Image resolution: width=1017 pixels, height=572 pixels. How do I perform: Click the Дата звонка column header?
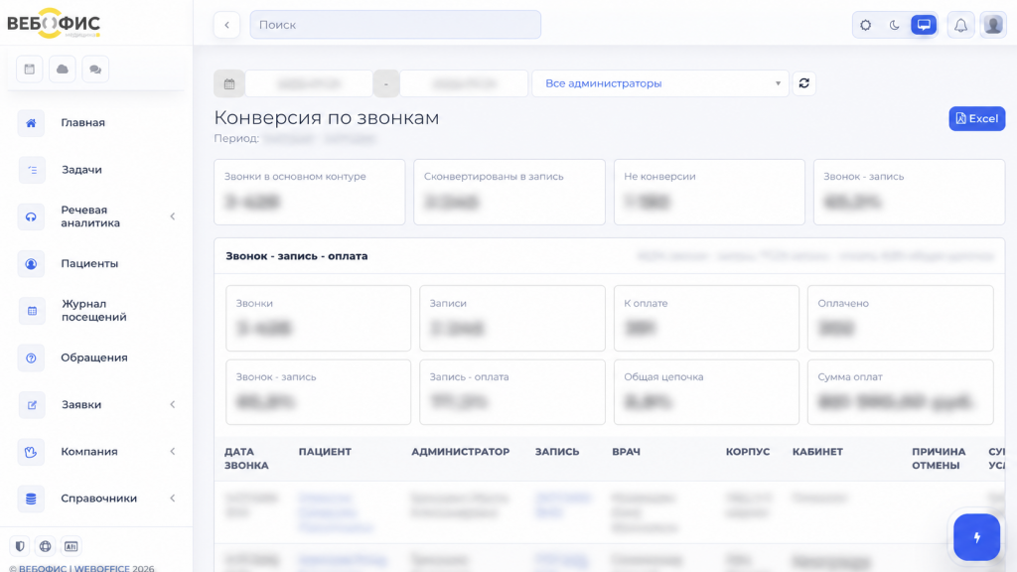coord(246,459)
